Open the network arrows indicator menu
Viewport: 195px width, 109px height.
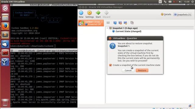[x=165, y=2]
